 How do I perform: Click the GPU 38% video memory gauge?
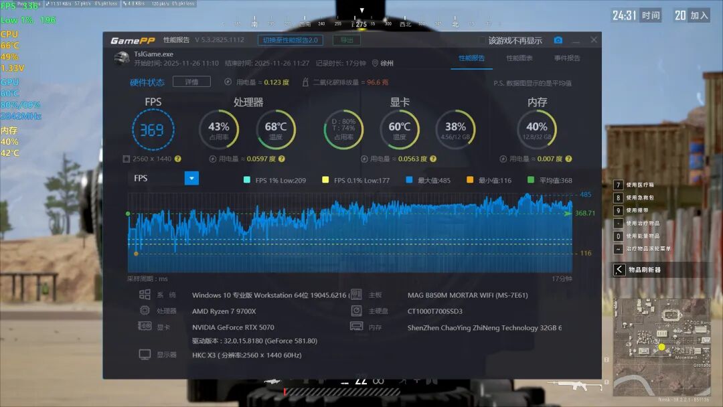455,129
